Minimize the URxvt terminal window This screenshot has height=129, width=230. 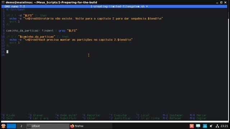(x=217, y=3)
